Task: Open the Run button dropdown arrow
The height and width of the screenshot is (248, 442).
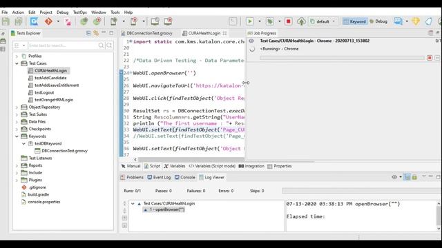Action: tap(260, 21)
